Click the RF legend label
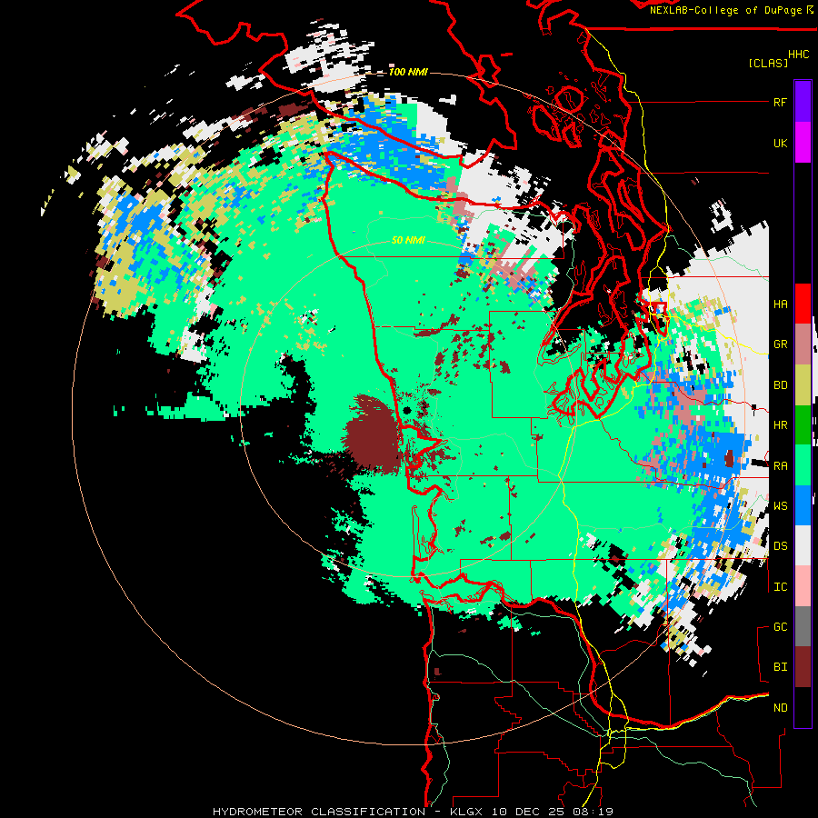 coord(780,102)
